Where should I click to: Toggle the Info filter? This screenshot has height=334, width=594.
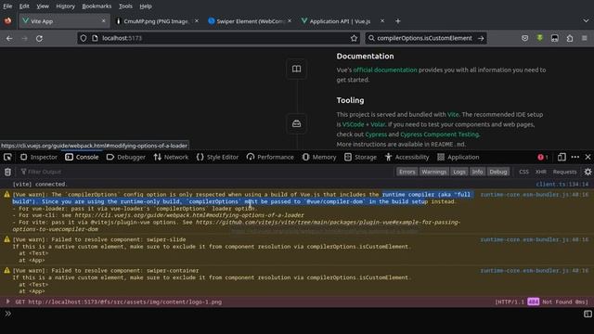[477, 172]
